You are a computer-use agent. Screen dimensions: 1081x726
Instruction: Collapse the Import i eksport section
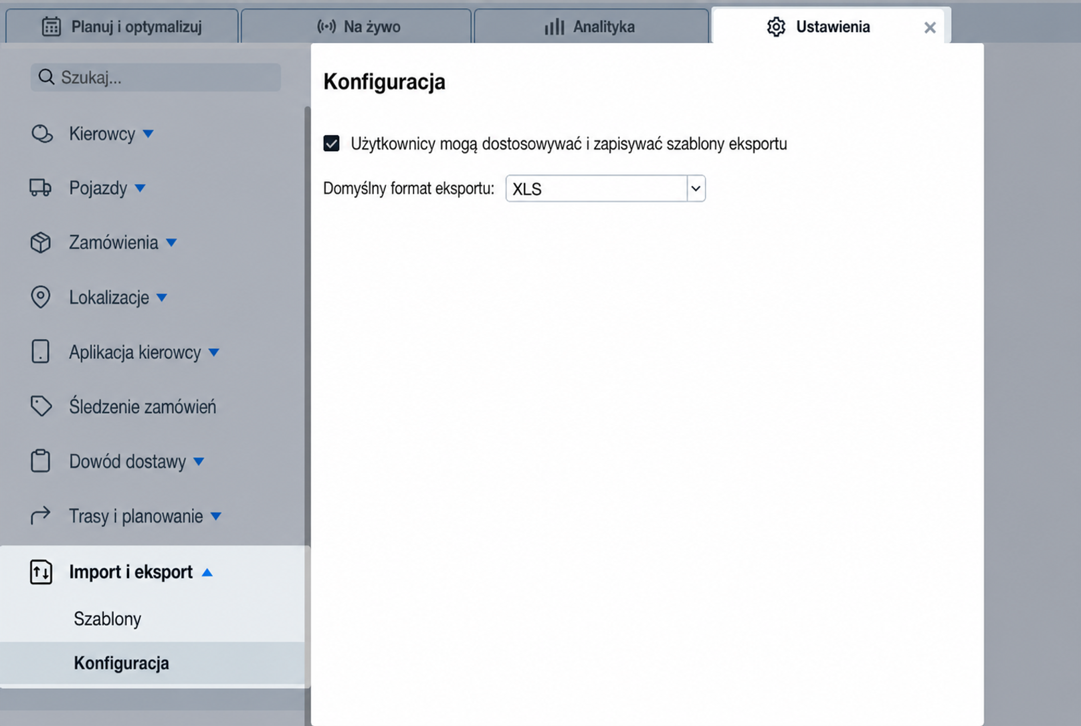[207, 572]
